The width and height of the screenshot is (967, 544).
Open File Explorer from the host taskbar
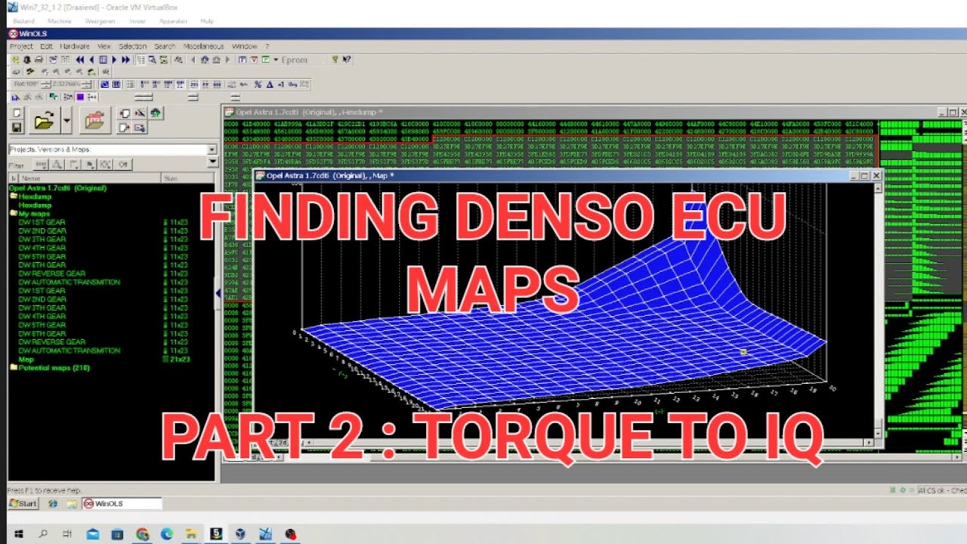[x=191, y=534]
